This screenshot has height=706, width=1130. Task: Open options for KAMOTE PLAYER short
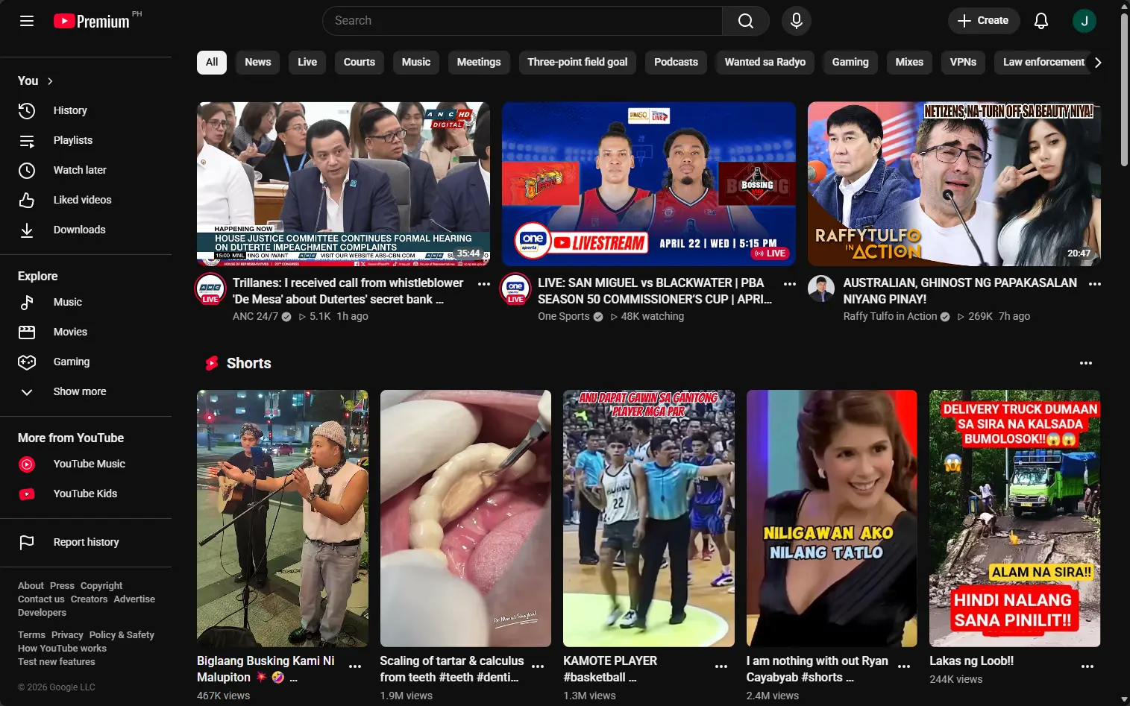tap(721, 666)
